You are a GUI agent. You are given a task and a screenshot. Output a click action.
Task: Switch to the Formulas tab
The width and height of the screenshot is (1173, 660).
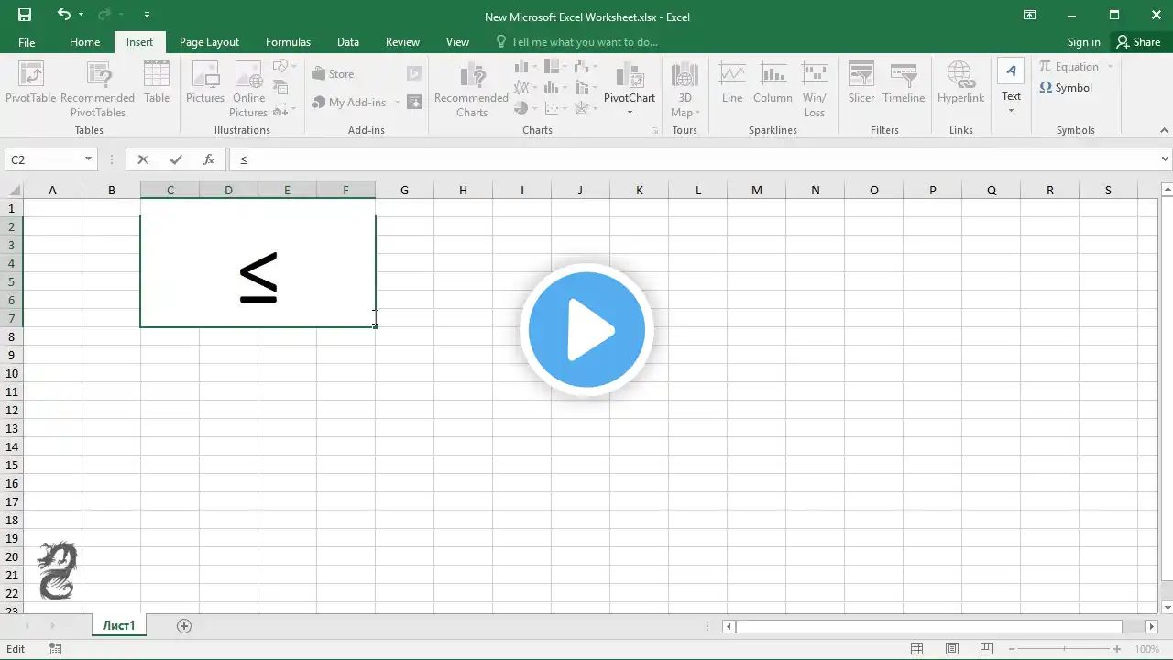pyautogui.click(x=288, y=42)
